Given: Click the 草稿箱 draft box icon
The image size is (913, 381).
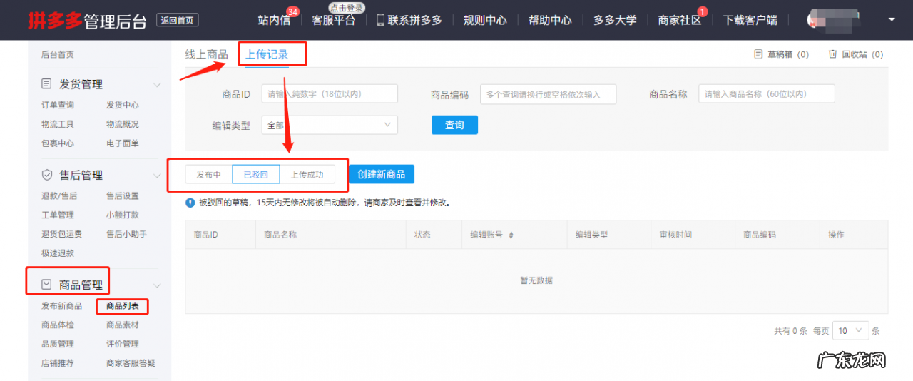Looking at the screenshot, I should click(x=758, y=54).
